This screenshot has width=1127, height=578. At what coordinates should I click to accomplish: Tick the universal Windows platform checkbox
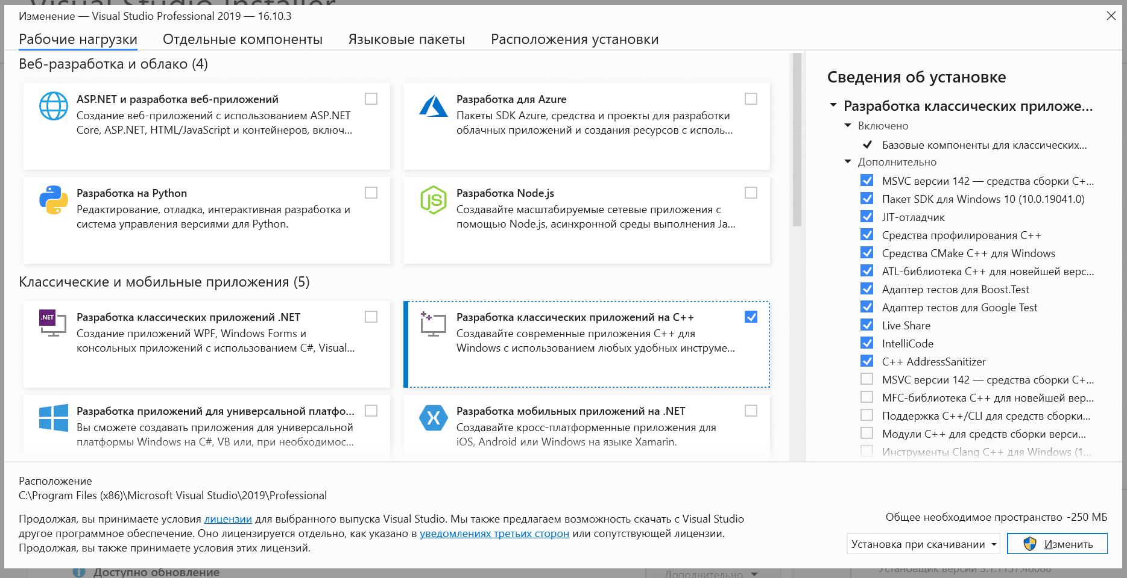pyautogui.click(x=371, y=411)
